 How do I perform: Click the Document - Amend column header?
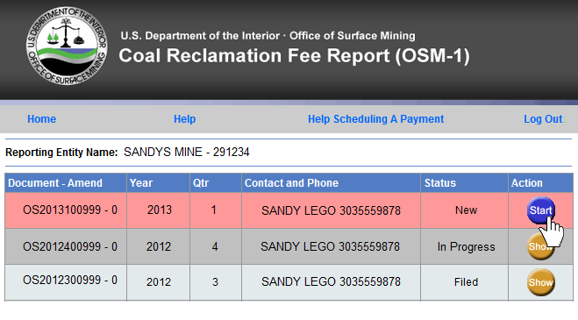(55, 183)
